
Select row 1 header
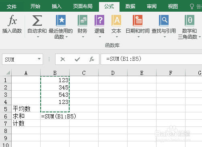coord(6,80)
